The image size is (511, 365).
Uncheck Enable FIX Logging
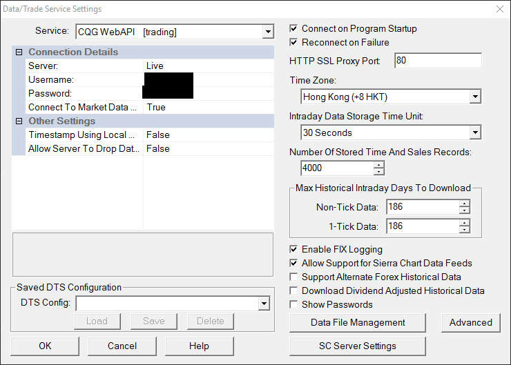pos(294,250)
